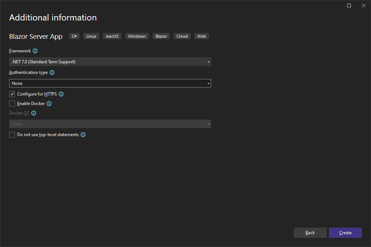Uncheck Configure for HTTPS checkbox
Screen dimensions: 371x247
[x=12, y=94]
